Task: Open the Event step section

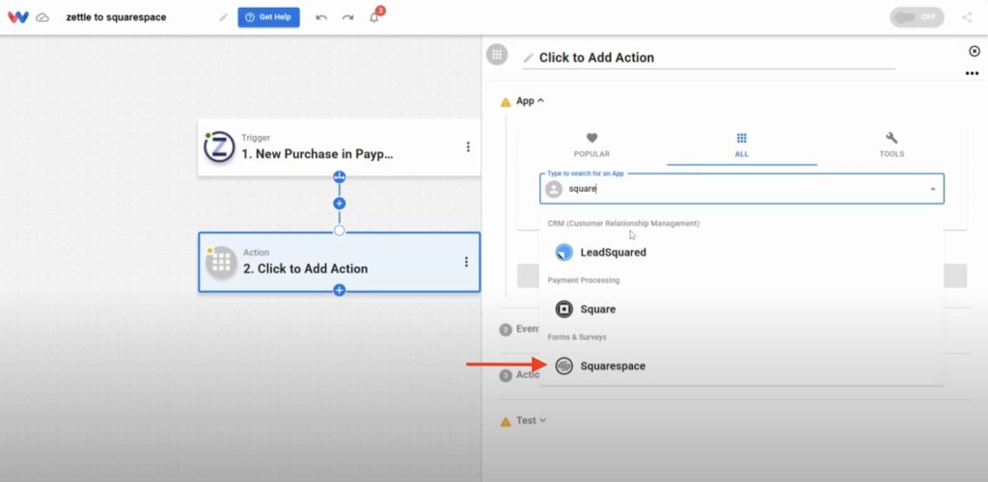Action: pyautogui.click(x=520, y=329)
